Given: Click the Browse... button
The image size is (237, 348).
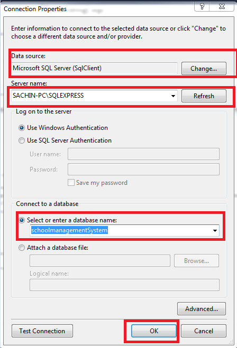Looking at the screenshot, I should 196,261.
